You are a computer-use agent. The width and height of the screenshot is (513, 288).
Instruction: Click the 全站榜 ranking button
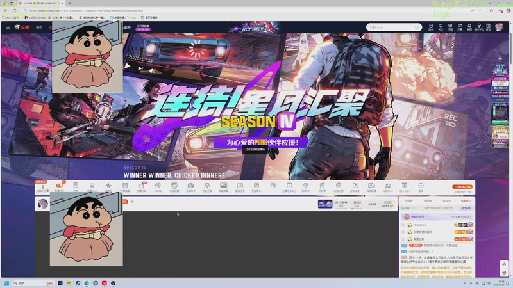(x=372, y=204)
